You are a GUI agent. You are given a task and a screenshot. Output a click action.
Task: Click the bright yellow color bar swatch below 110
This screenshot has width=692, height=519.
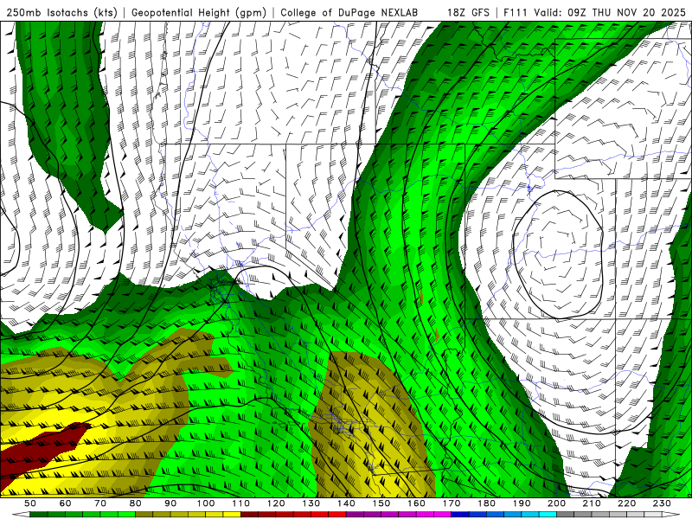click(232, 515)
